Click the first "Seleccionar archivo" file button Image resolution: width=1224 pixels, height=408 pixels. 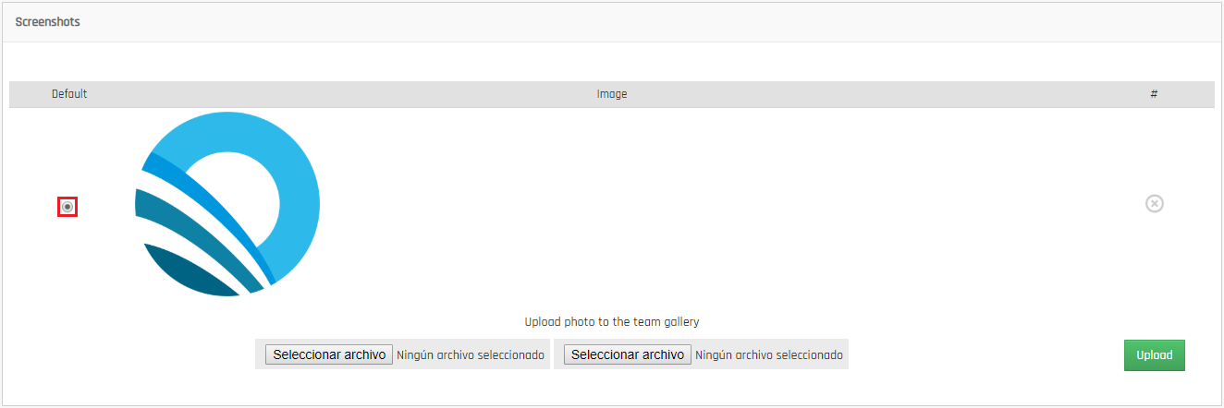click(x=329, y=354)
